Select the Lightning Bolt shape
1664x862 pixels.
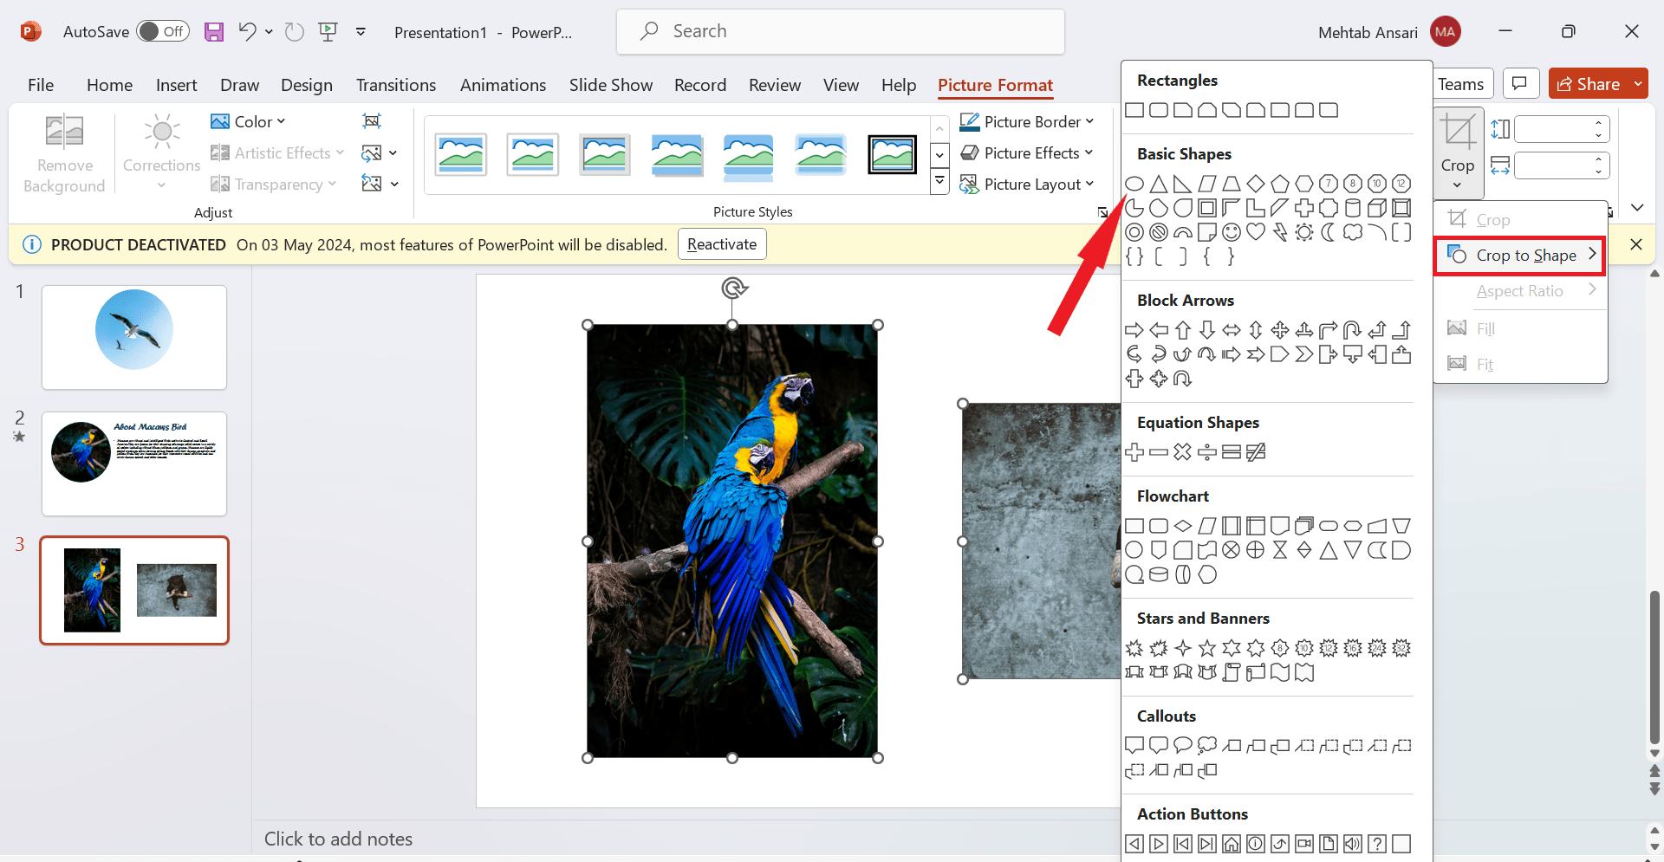click(1279, 232)
